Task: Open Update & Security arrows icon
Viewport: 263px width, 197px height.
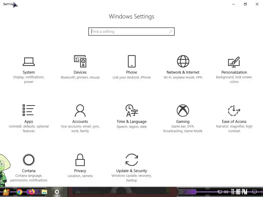Action: 132,160
